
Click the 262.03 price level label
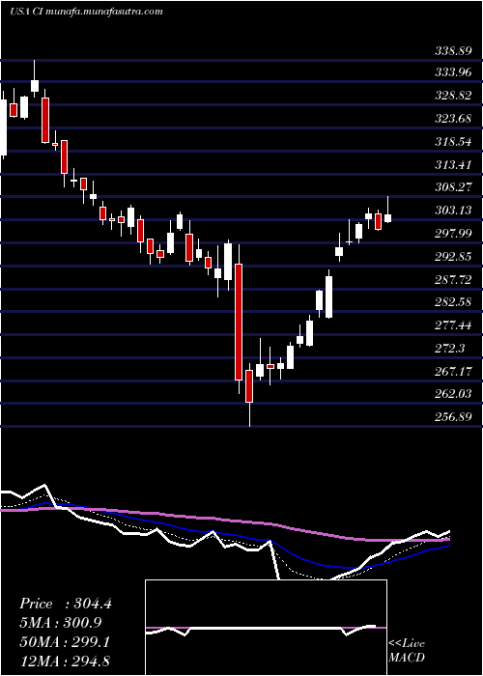[453, 394]
